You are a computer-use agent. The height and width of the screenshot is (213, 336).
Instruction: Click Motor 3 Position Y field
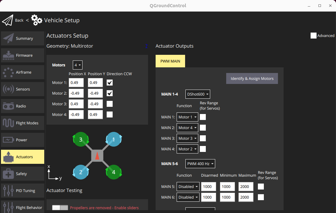[x=95, y=104]
